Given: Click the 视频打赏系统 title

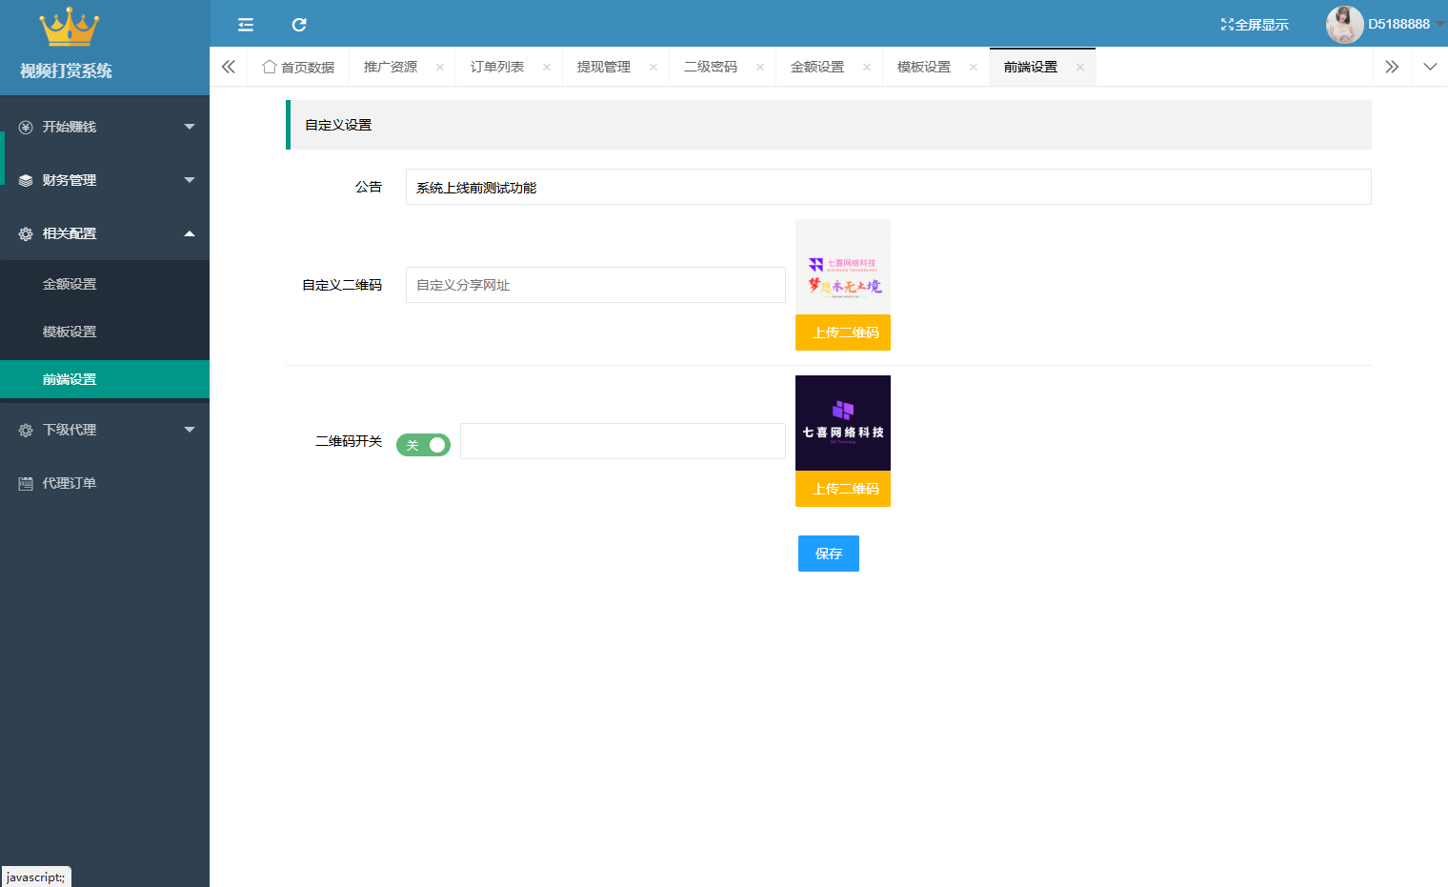Looking at the screenshot, I should click(67, 71).
